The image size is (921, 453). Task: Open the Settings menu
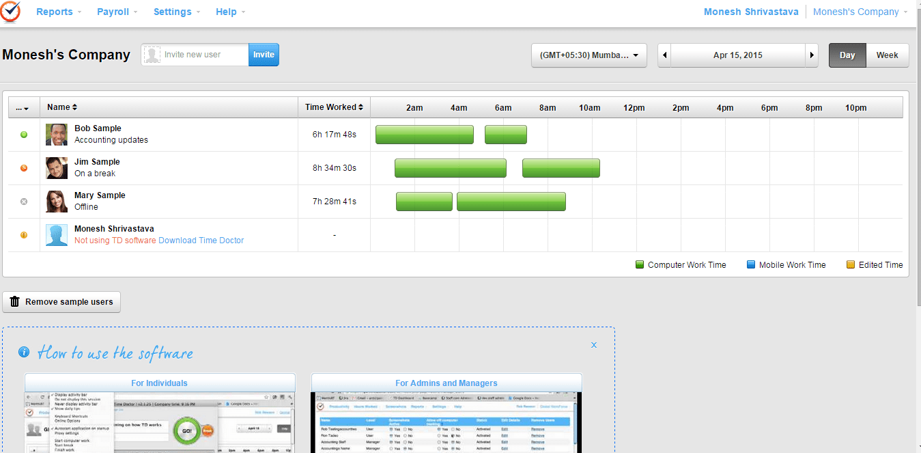177,12
